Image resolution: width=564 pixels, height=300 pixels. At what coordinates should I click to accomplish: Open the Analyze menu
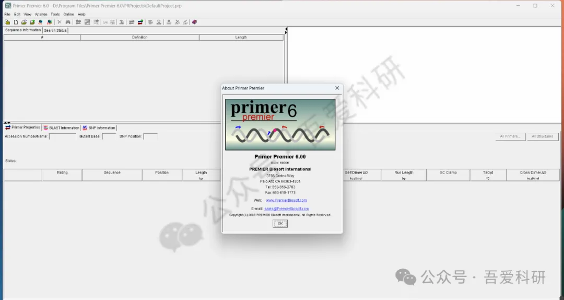click(41, 15)
